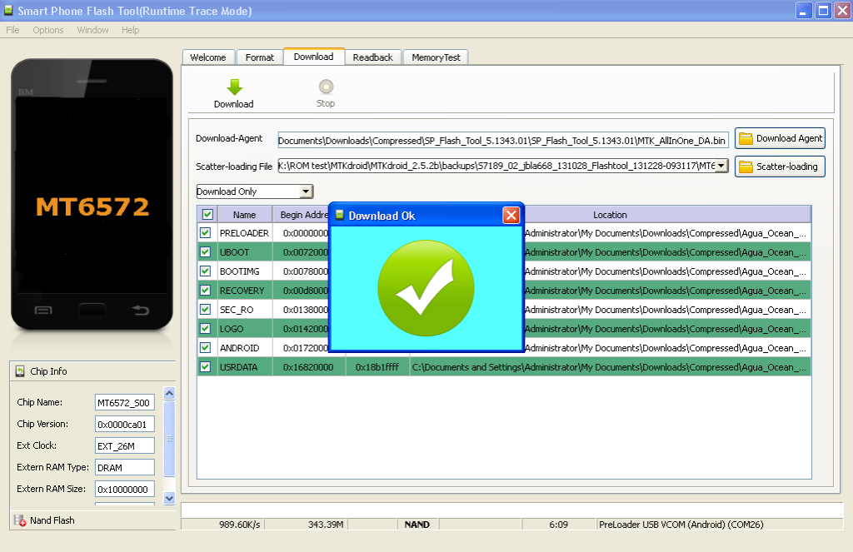Click the Smart Phone Flash Tool title bar icon
The width and height of the screenshot is (853, 552).
pyautogui.click(x=8, y=11)
